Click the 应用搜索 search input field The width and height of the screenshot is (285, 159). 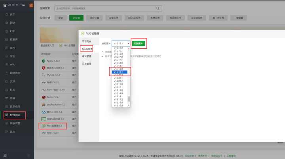(103, 8)
